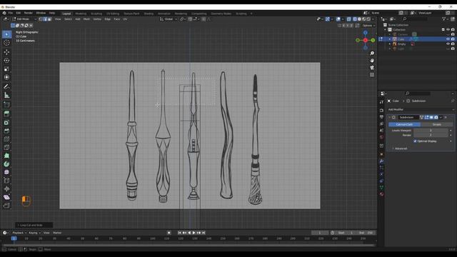457x257 pixels.
Task: Select the Transform tool
Action: click(6, 77)
